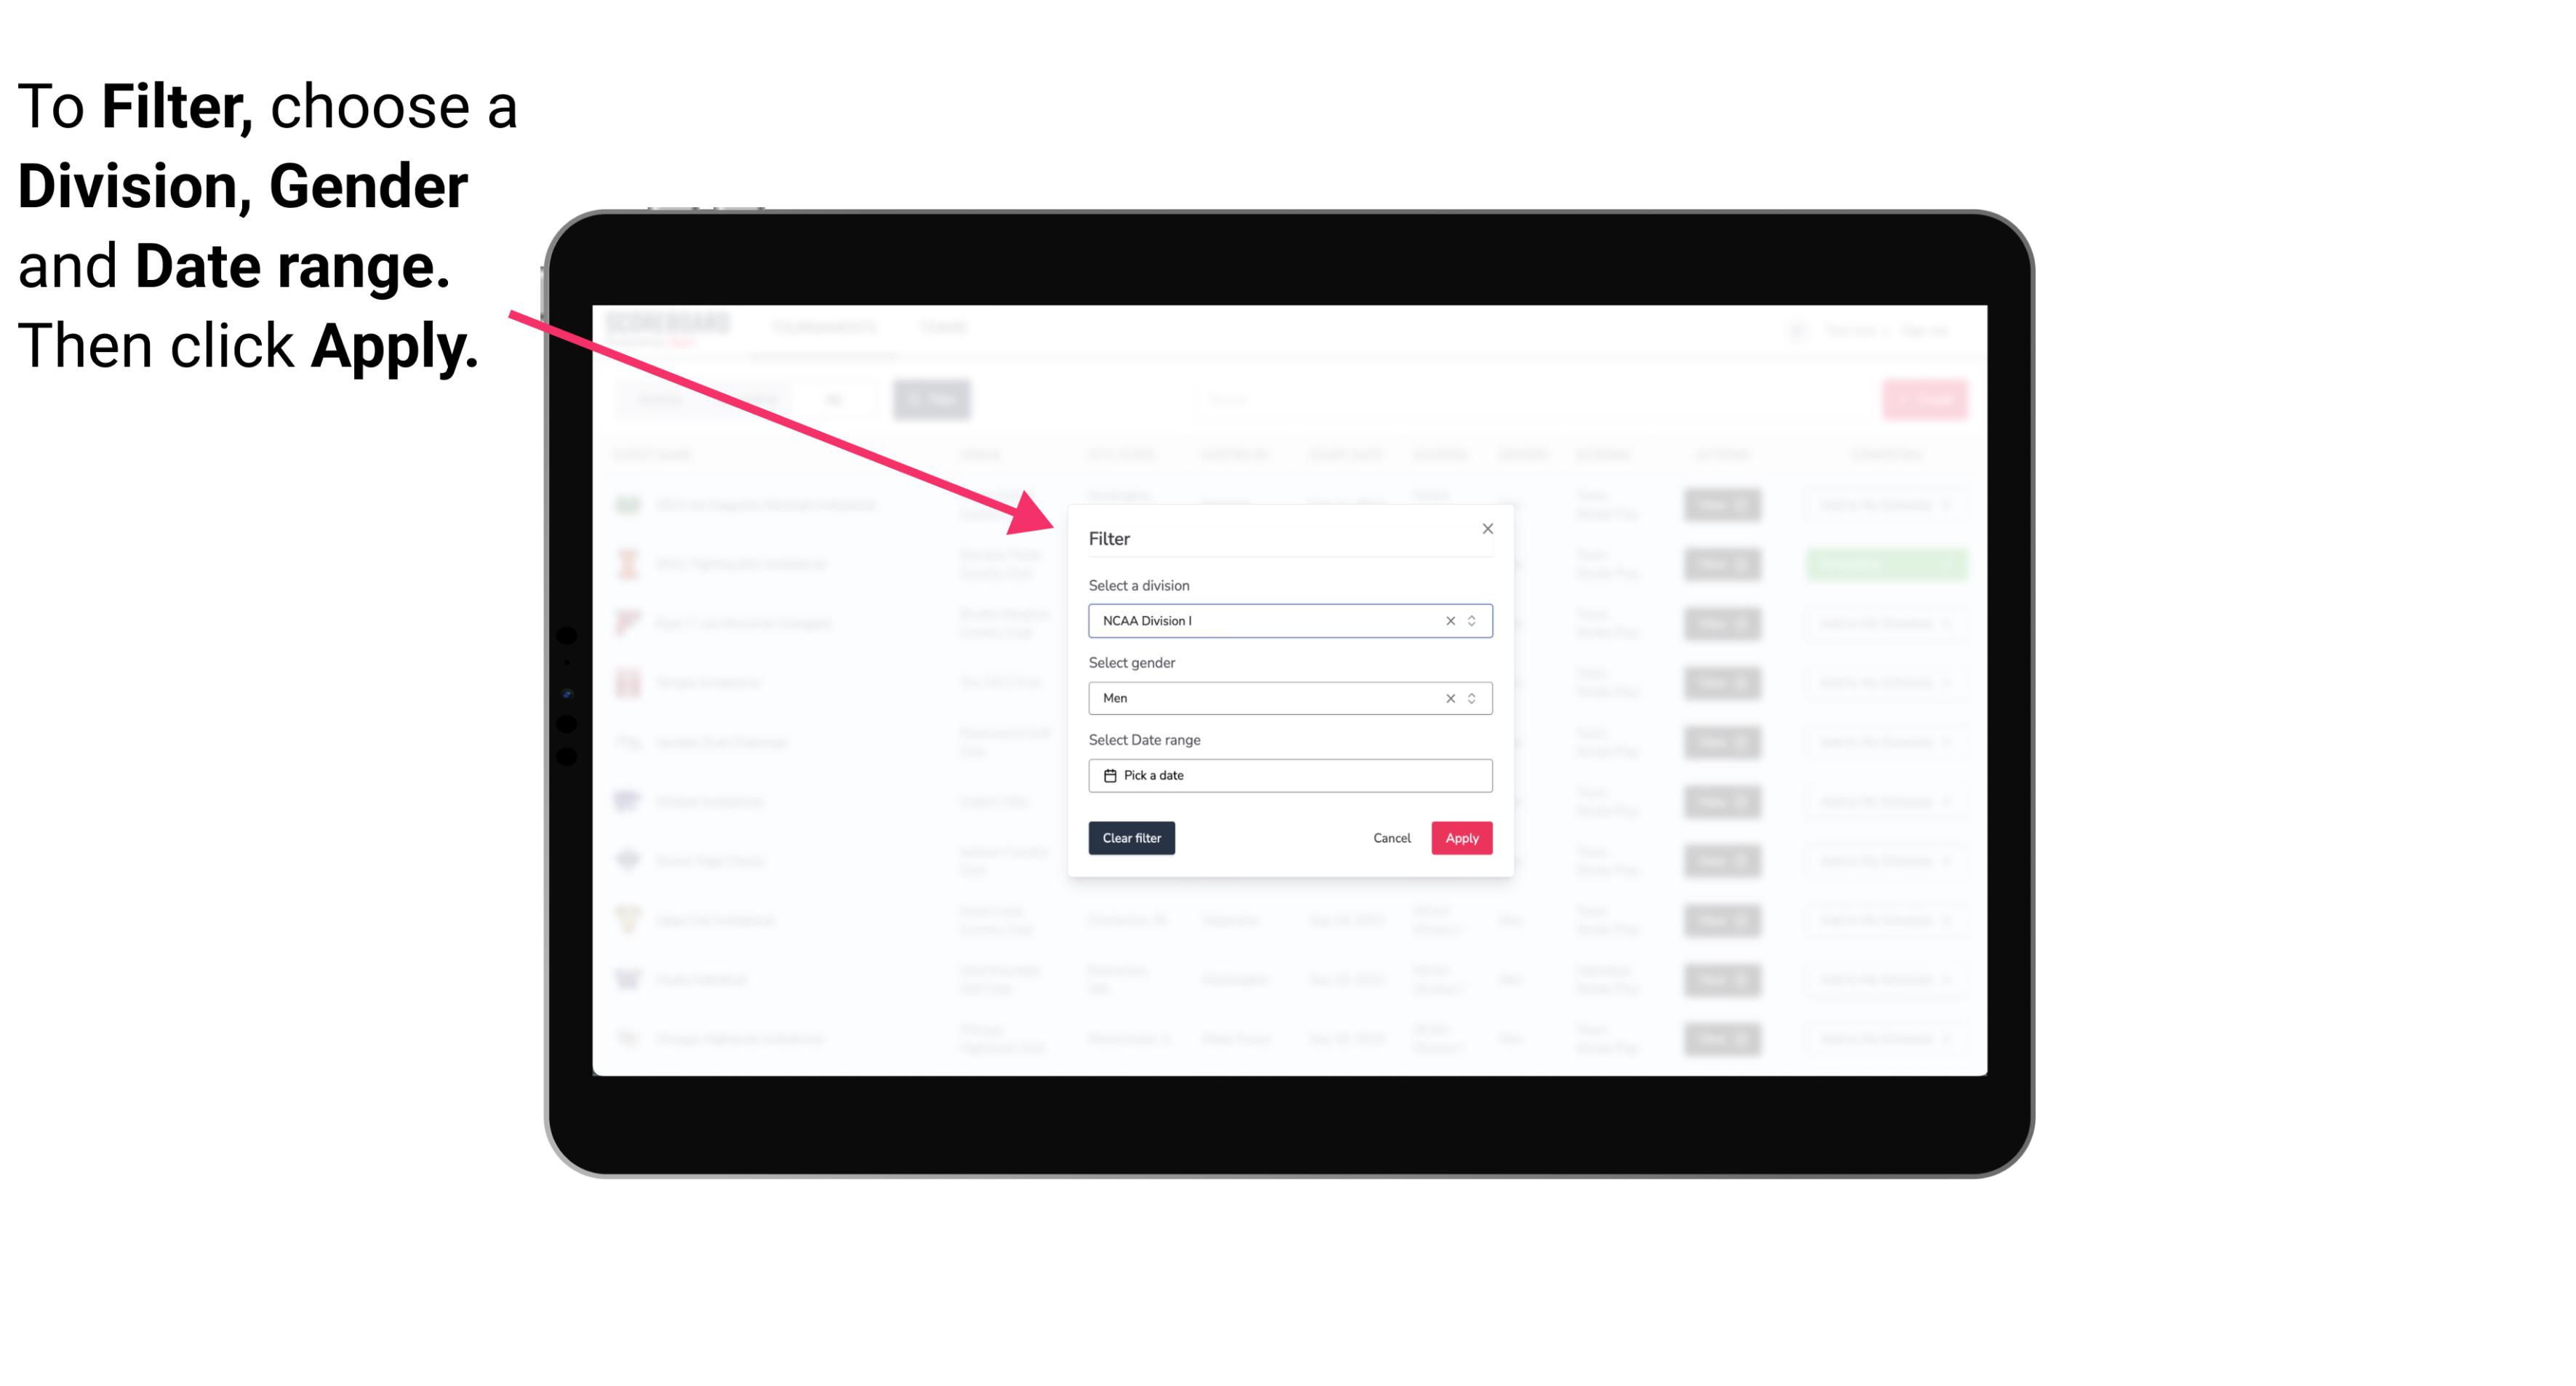Click Apply to confirm filters
This screenshot has width=2576, height=1386.
click(1460, 838)
